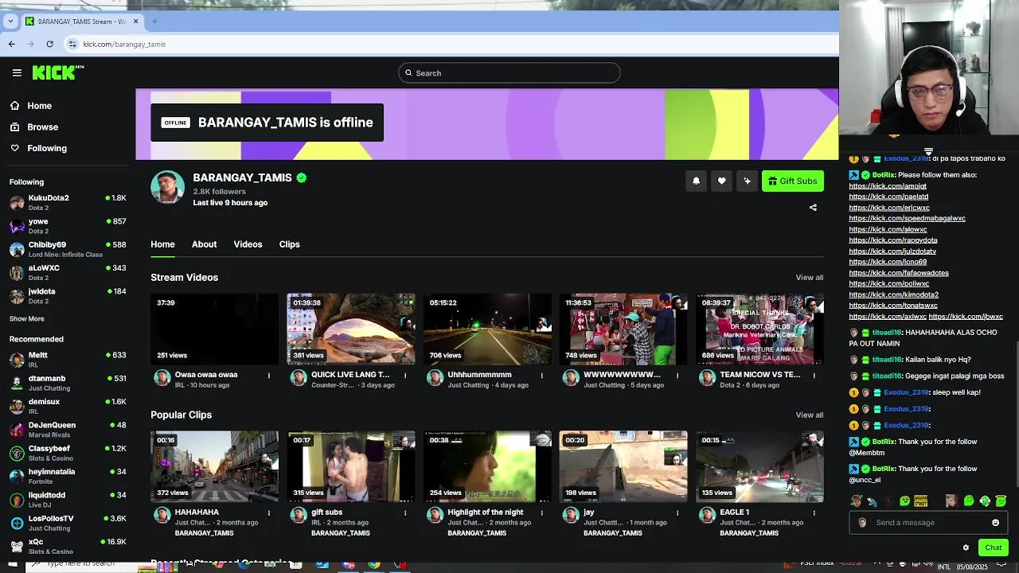Open site information icon in address bar
This screenshot has width=1019, height=573.
point(72,44)
